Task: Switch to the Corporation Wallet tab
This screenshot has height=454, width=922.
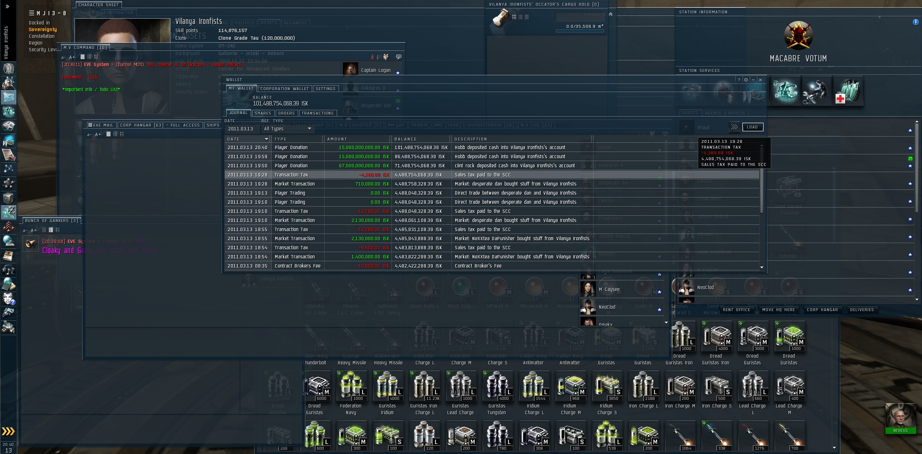Action: 285,89
